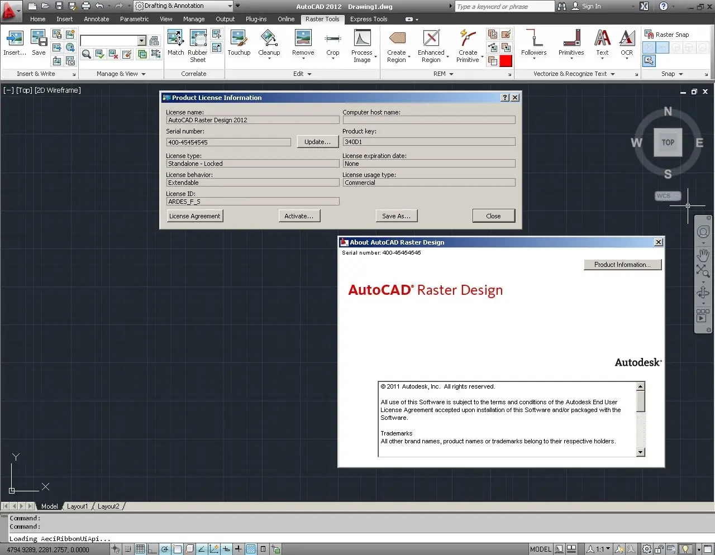Switch to the Output ribbon tab

coord(225,19)
